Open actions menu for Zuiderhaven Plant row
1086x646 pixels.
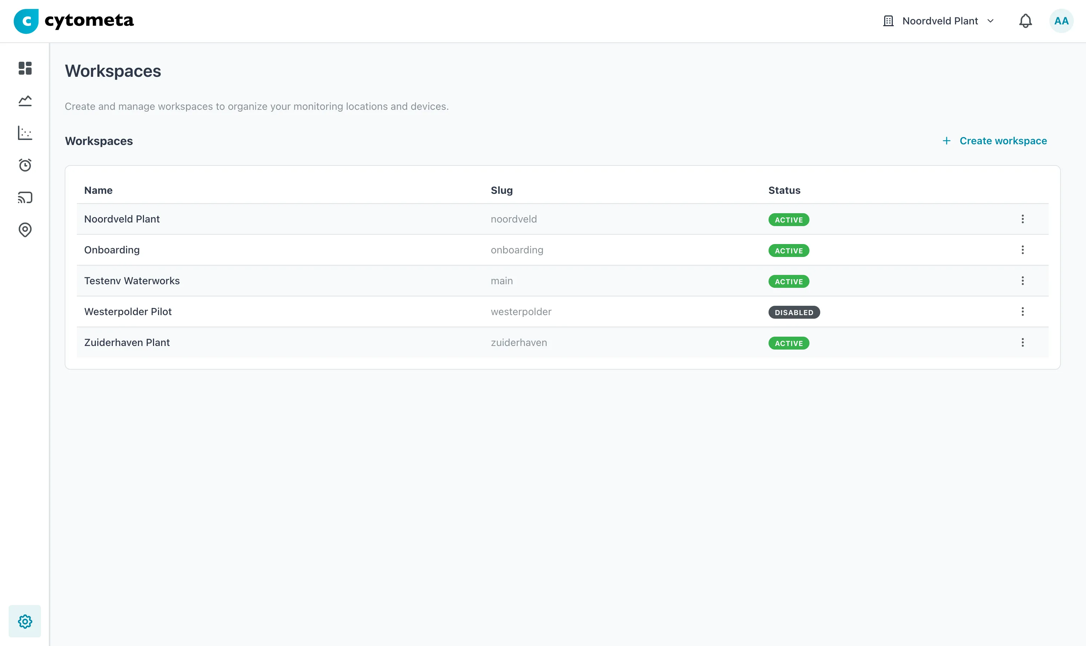point(1022,343)
